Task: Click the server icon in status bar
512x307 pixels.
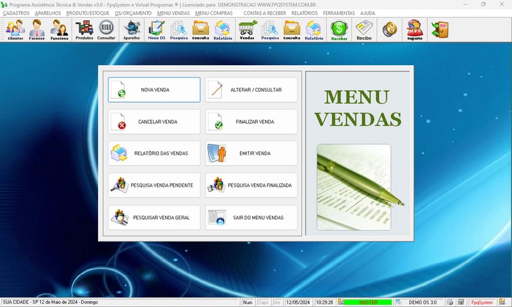Action: click(x=461, y=302)
